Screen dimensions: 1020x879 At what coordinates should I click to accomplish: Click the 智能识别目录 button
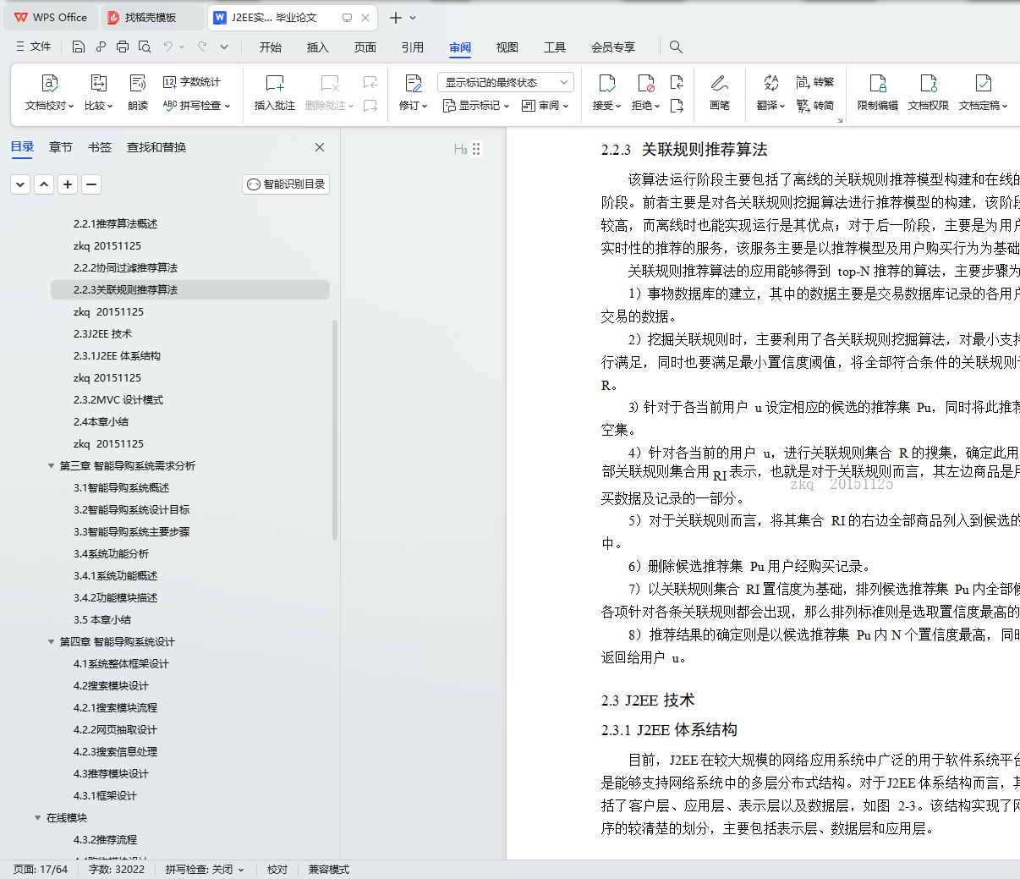[x=286, y=184]
